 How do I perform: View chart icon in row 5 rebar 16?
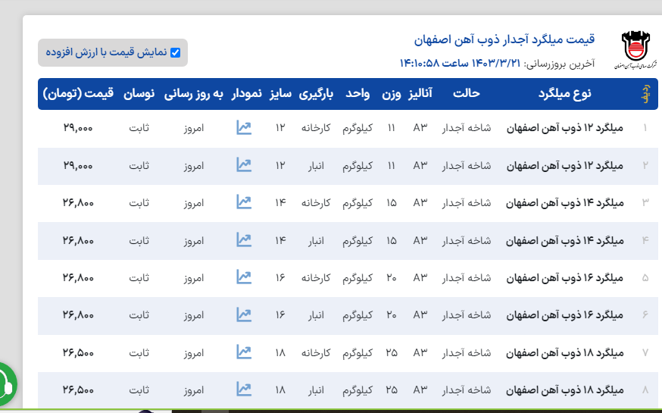(243, 277)
